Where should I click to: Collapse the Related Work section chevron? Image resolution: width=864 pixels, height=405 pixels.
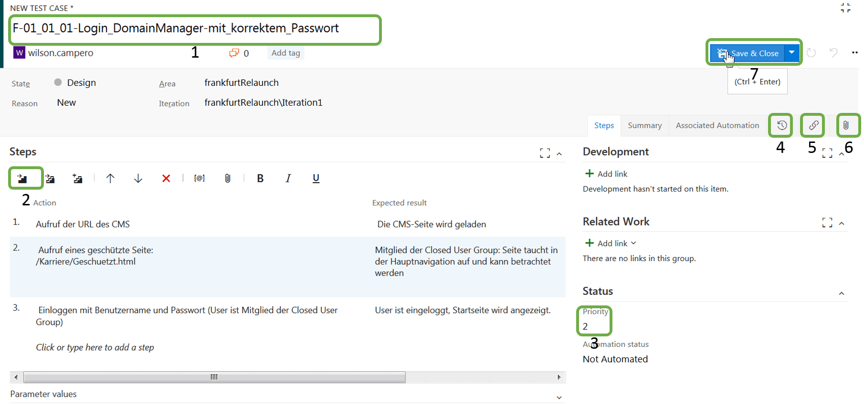(x=842, y=223)
